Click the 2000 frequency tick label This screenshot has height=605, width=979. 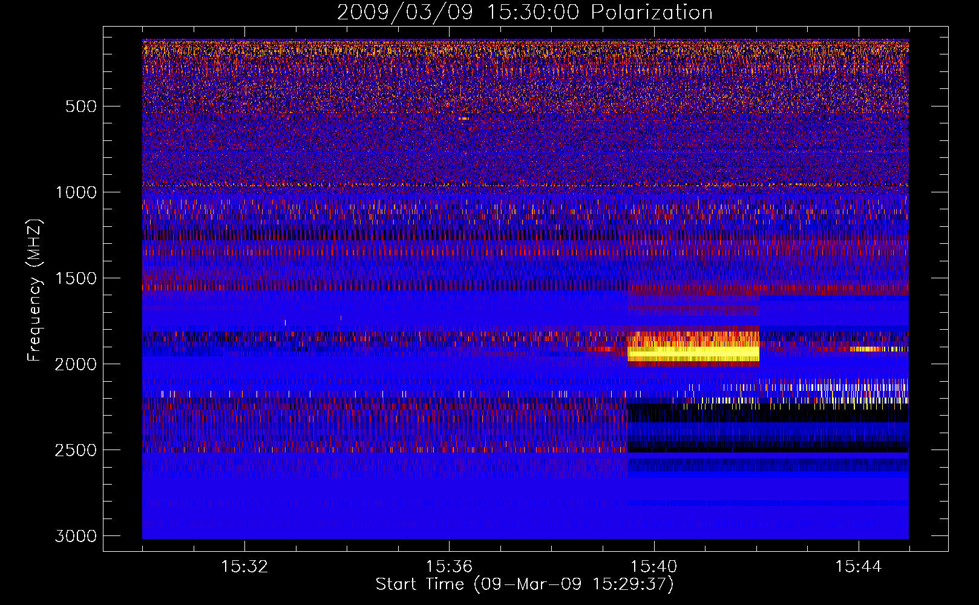pos(76,364)
